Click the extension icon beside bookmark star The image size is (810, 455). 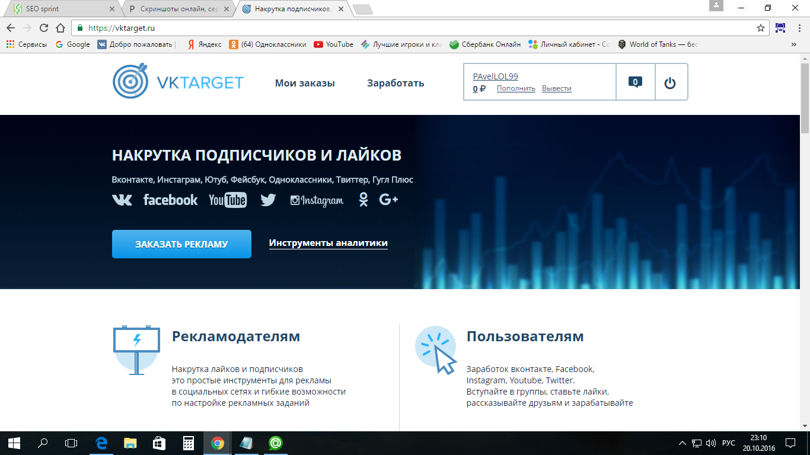[781, 28]
